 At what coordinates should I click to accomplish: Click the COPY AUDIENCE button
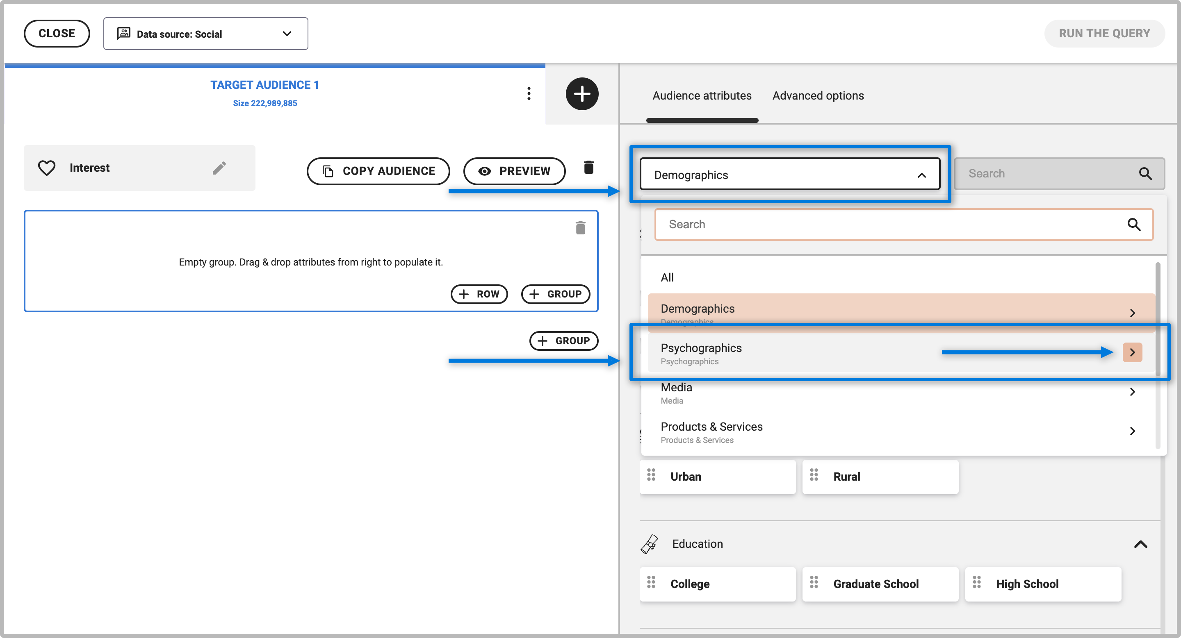(x=378, y=171)
